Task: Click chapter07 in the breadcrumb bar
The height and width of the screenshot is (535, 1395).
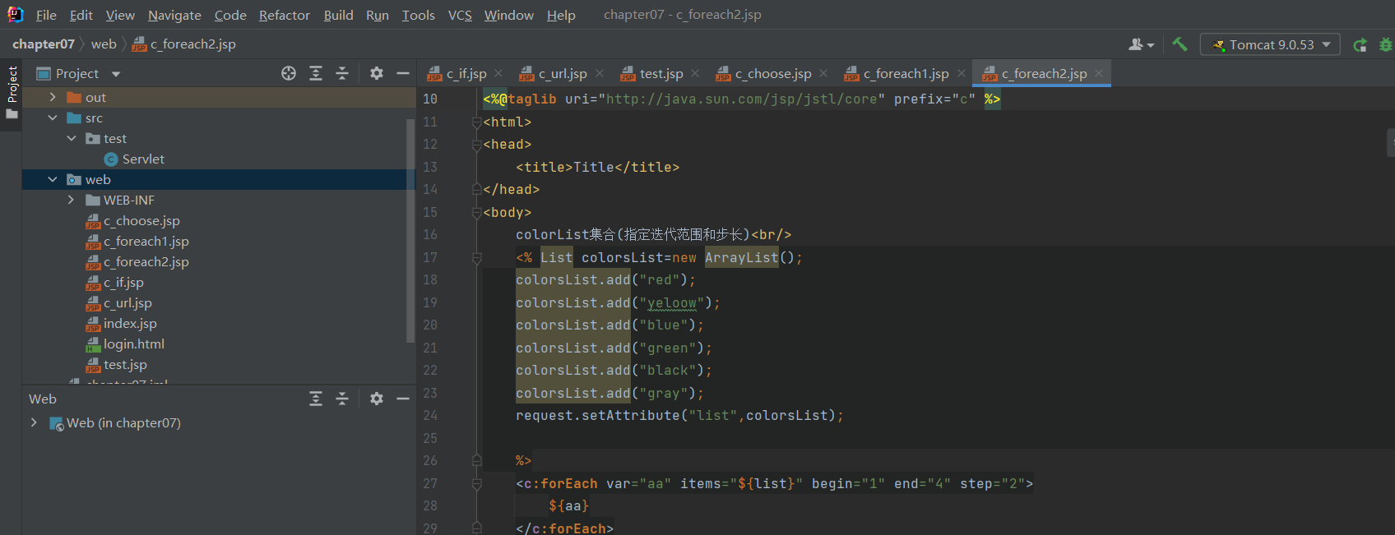Action: coord(44,44)
